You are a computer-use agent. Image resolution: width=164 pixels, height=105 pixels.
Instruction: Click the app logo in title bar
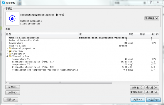3,3
